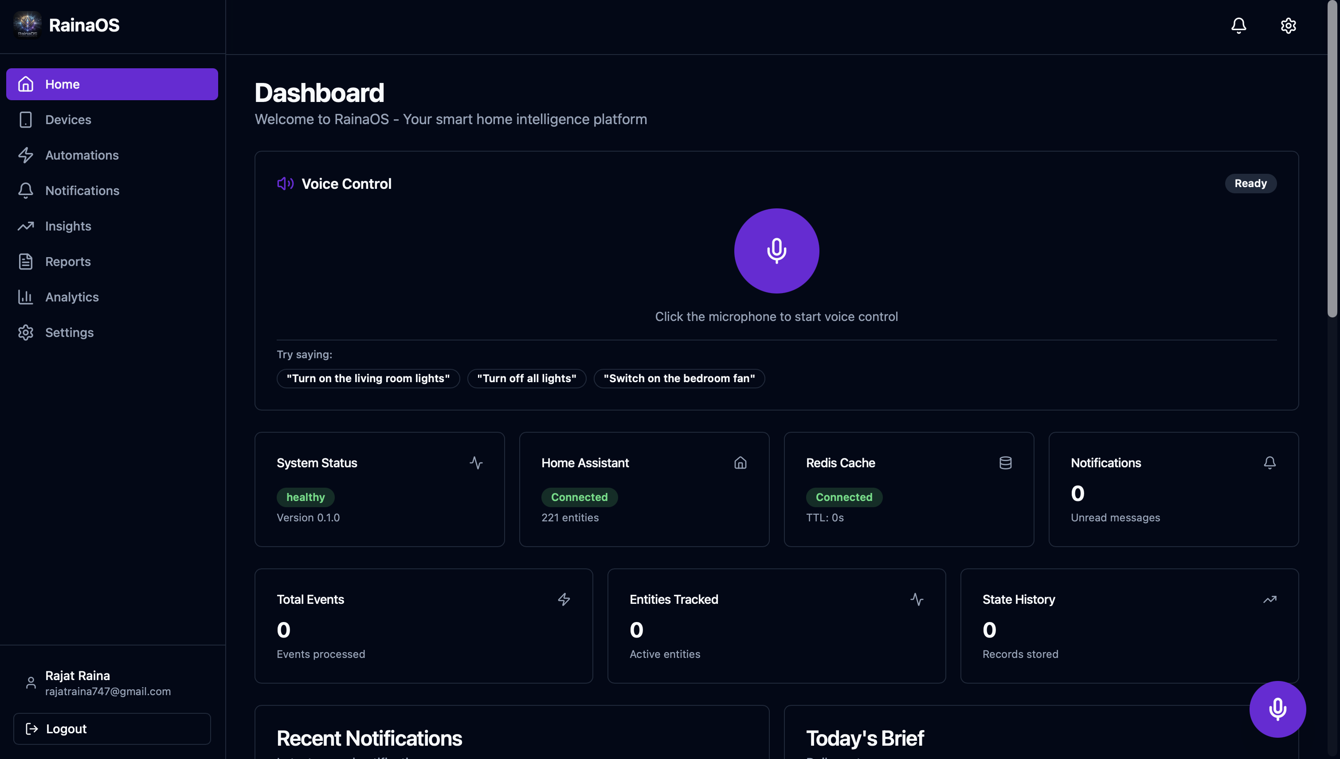Open Analytics with the bar chart icon
This screenshot has height=759, width=1340.
pyautogui.click(x=26, y=297)
